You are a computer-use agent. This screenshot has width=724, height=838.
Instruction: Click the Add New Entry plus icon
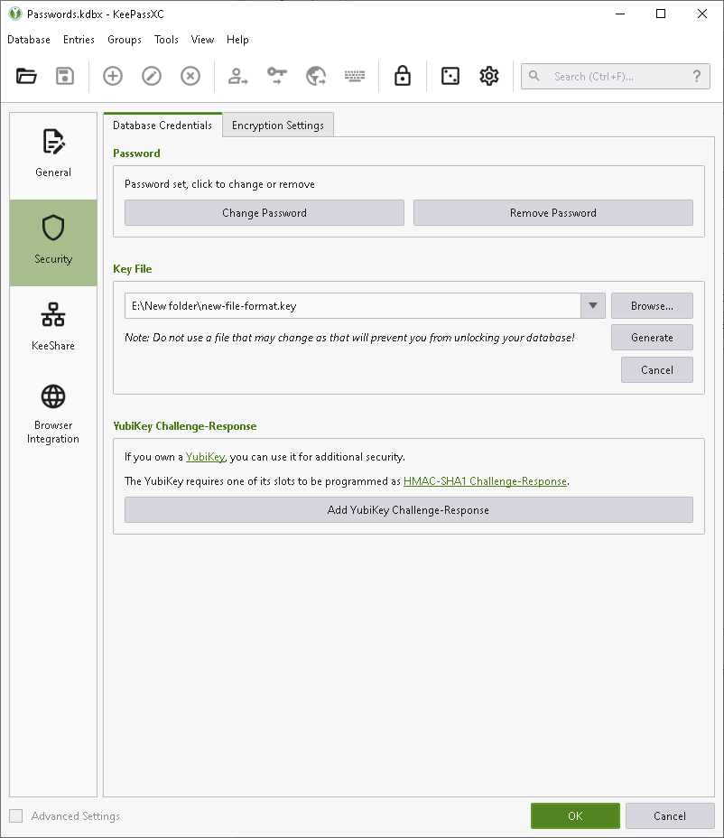click(x=113, y=77)
